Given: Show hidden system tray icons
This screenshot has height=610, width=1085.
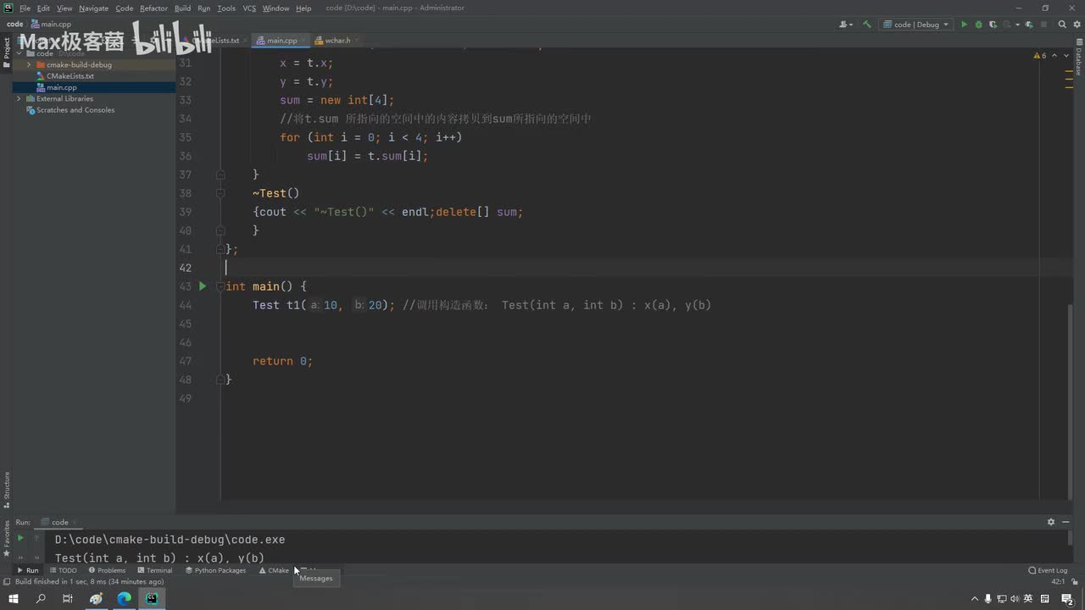Looking at the screenshot, I should point(974,599).
